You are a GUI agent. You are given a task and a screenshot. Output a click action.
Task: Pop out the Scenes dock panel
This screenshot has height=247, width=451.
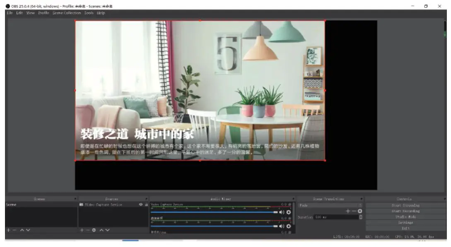coord(75,199)
